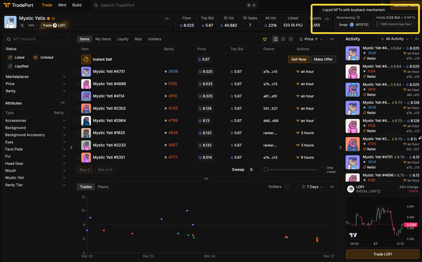This screenshot has width=422, height=262.
Task: Open the Info dropdown
Action: 33,25
